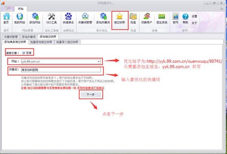Click the 独立快照 star icon
Screen dimensions: 227x154
[x=120, y=19]
